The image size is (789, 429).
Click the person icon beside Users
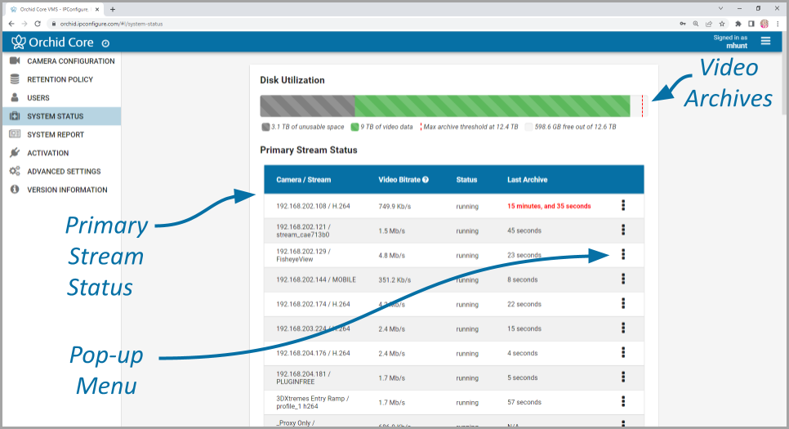[15, 97]
